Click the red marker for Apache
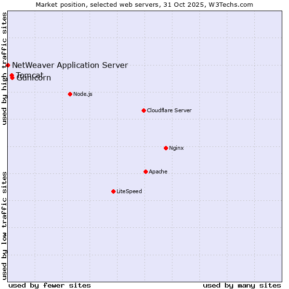 [x=145, y=171]
